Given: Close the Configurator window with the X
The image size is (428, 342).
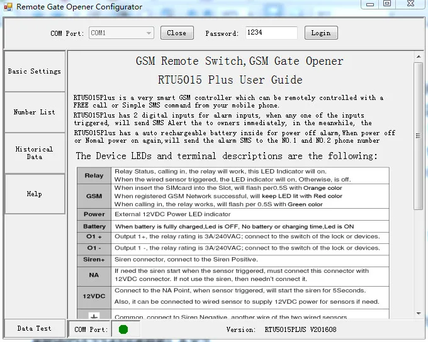Looking at the screenshot, I should [x=410, y=4].
